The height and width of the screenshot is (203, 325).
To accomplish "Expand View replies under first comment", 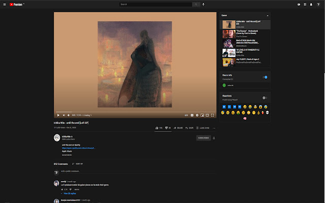I will 69,193.
